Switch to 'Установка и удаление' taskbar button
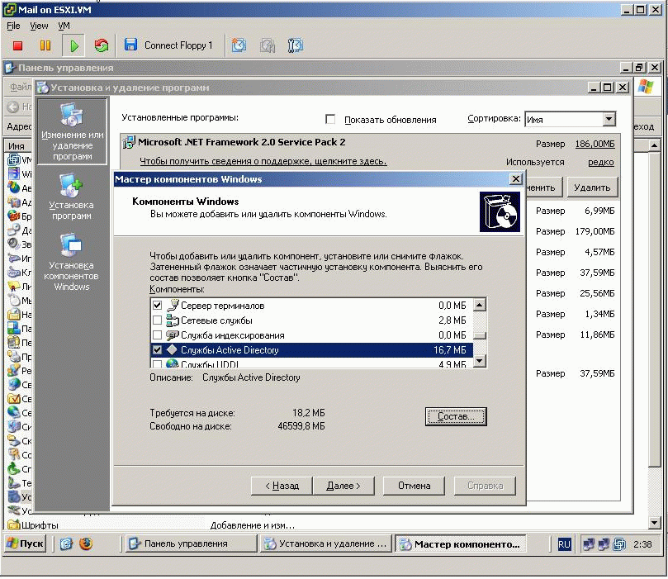The height and width of the screenshot is (579, 668). click(326, 543)
